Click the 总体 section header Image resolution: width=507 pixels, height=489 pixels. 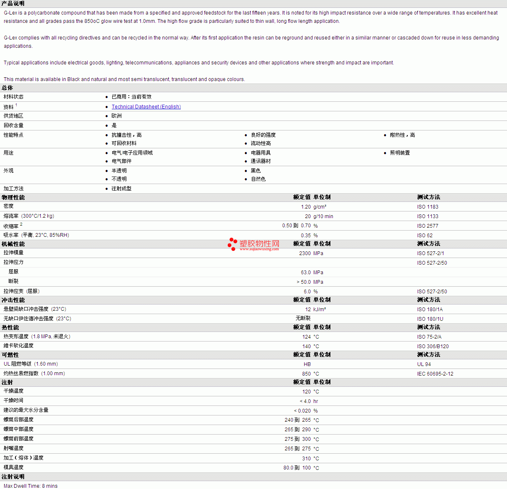pyautogui.click(x=7, y=88)
